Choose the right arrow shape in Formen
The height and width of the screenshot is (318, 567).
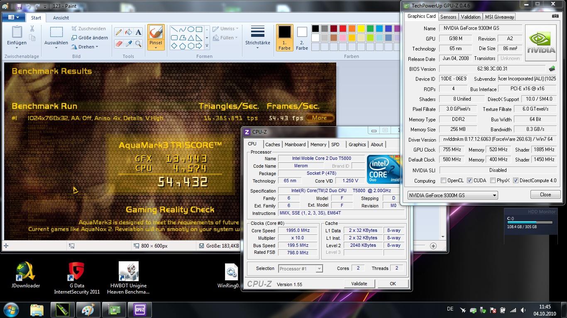199,46
